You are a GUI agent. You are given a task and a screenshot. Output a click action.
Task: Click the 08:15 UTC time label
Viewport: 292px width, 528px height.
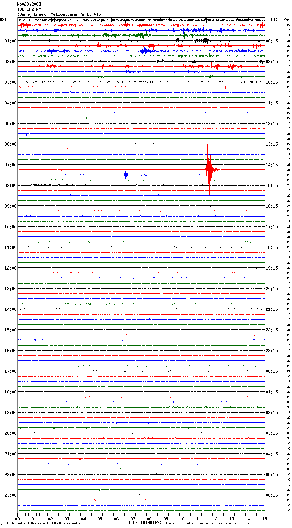272,41
